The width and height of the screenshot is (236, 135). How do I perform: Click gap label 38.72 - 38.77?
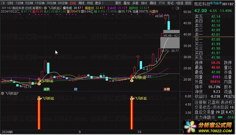[x=170, y=51]
